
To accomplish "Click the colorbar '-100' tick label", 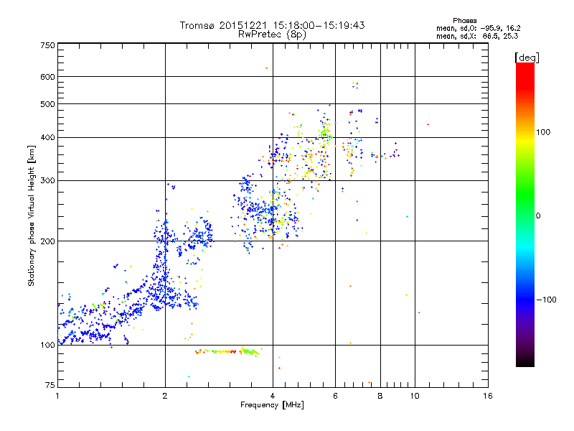I will (546, 300).
